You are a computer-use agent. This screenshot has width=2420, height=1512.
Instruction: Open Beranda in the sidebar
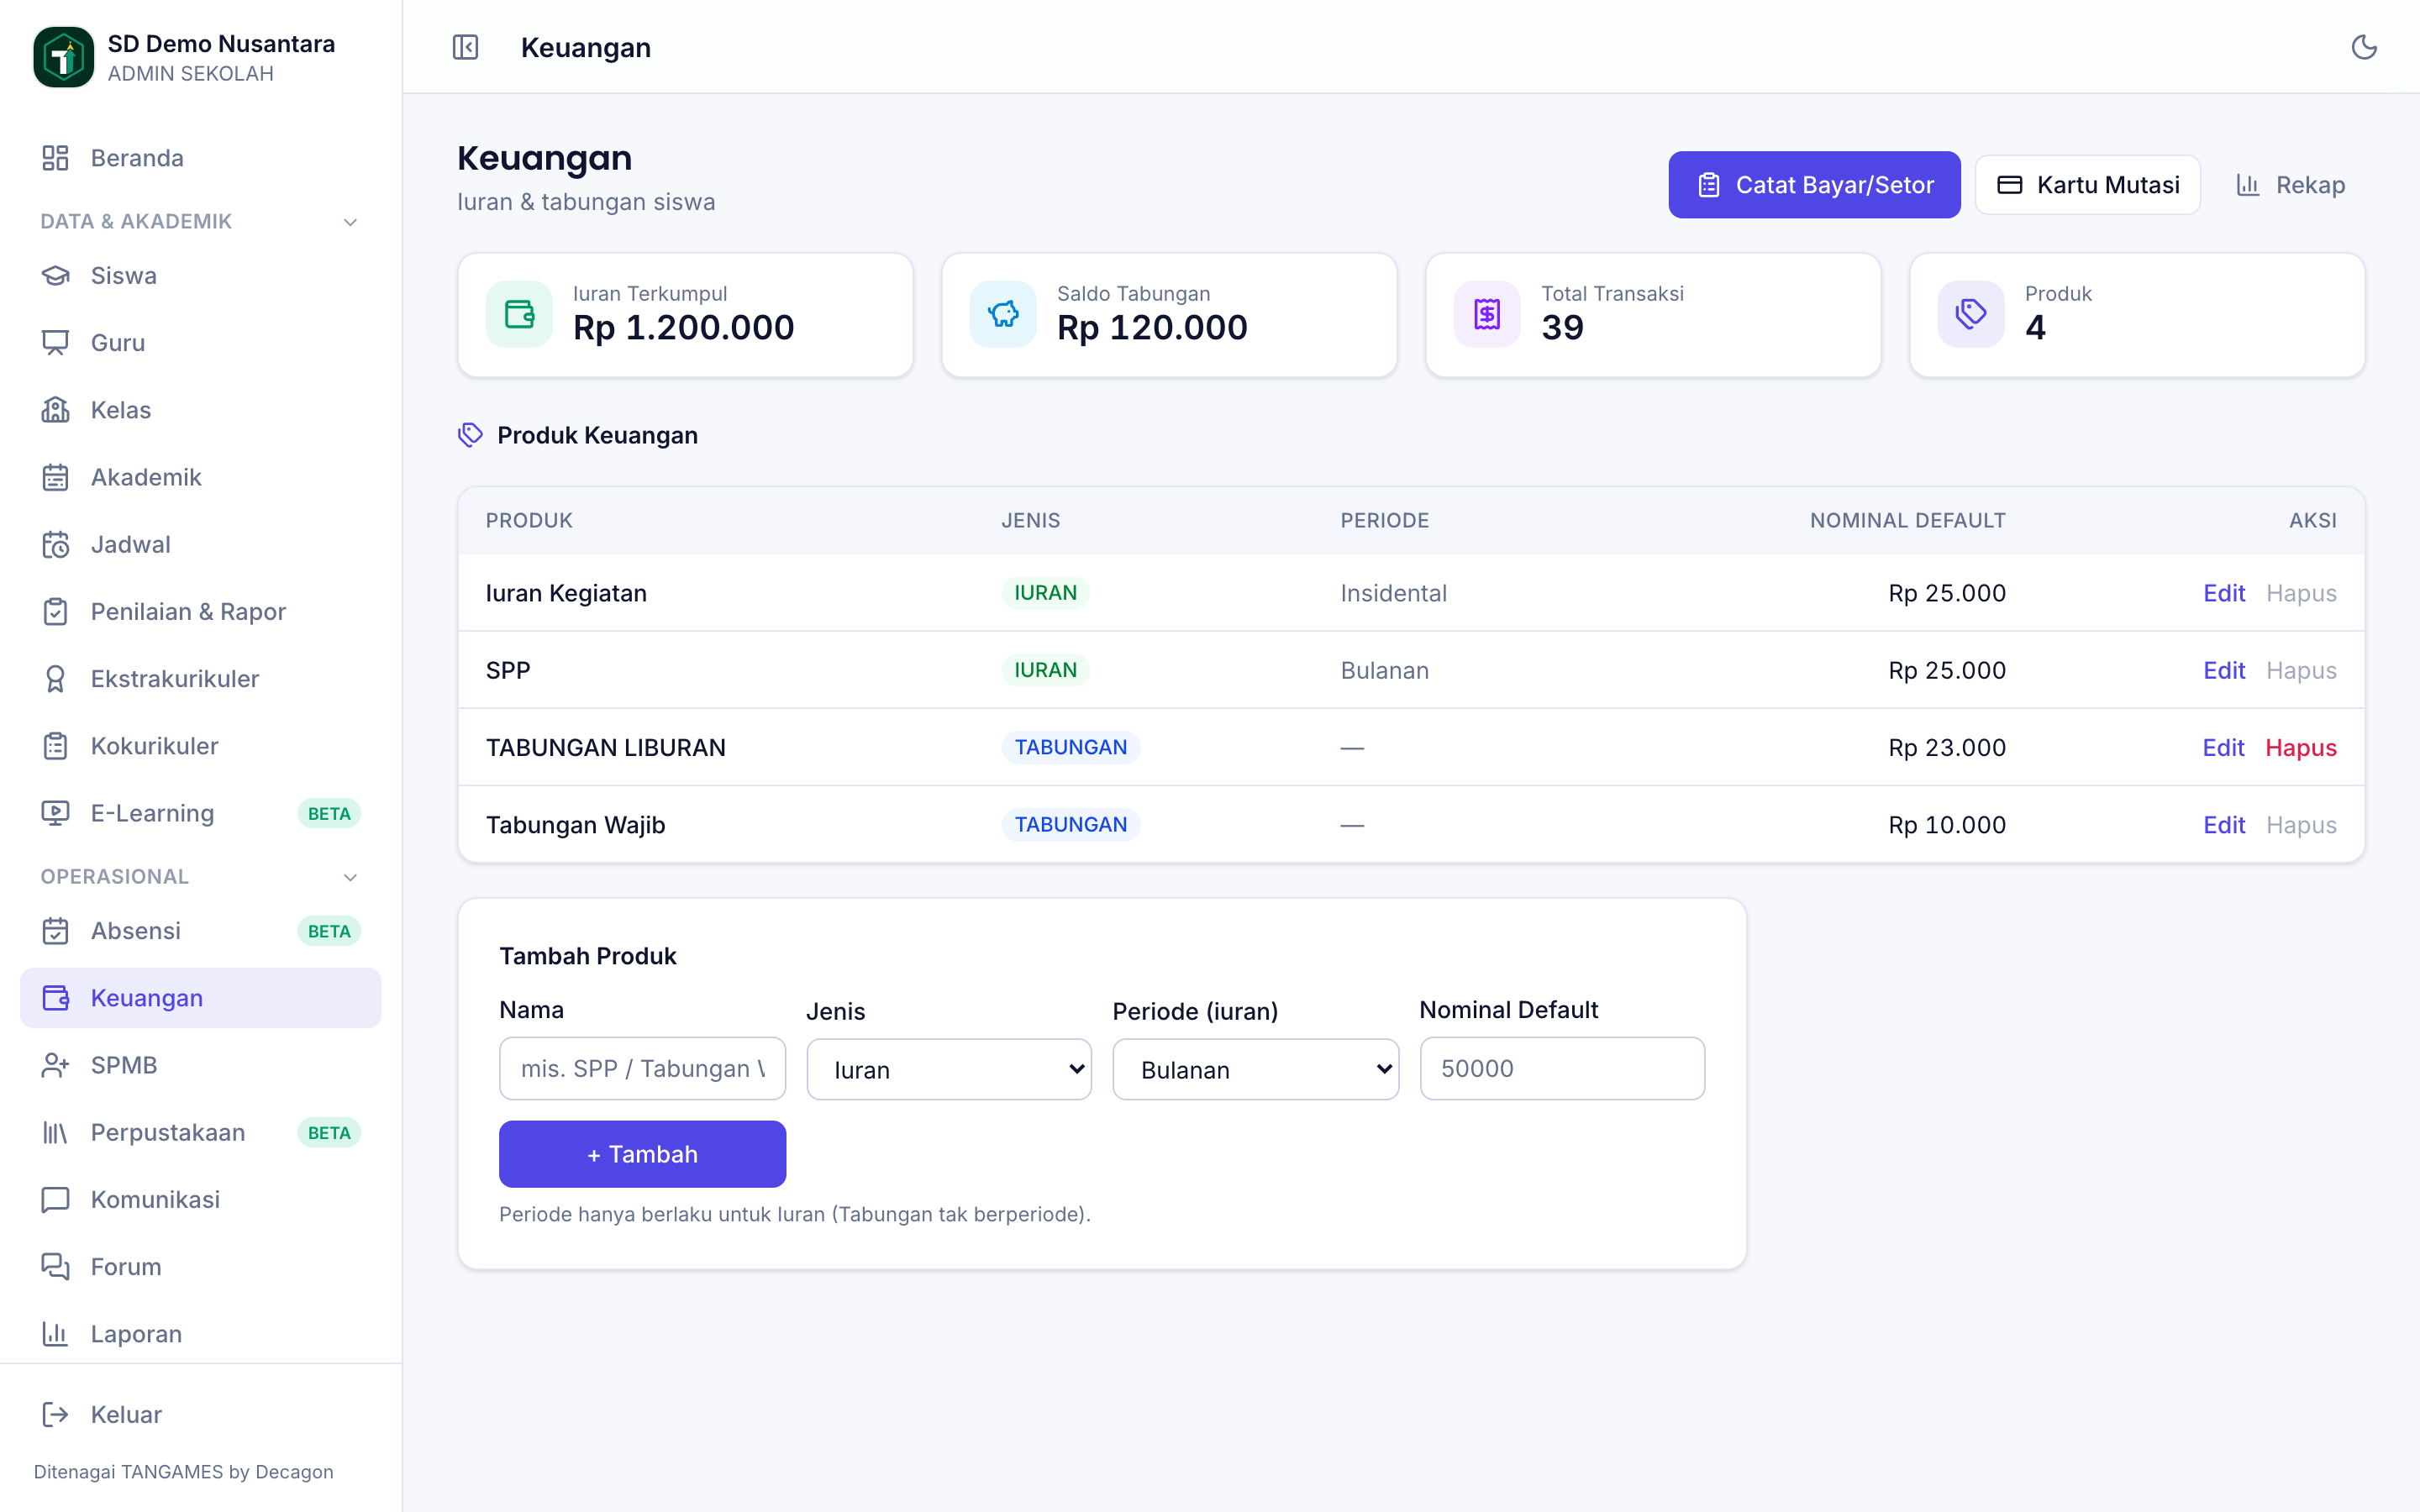point(200,158)
